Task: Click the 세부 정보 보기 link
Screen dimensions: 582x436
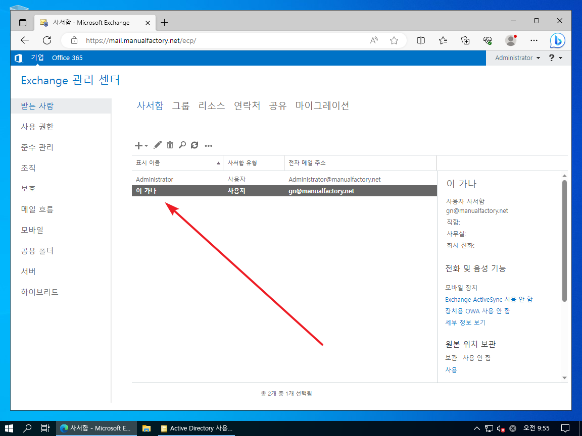Action: click(465, 322)
